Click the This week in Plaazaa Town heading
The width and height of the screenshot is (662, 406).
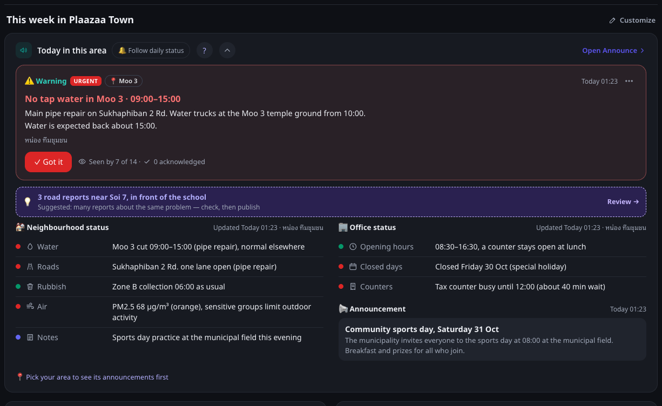point(70,20)
